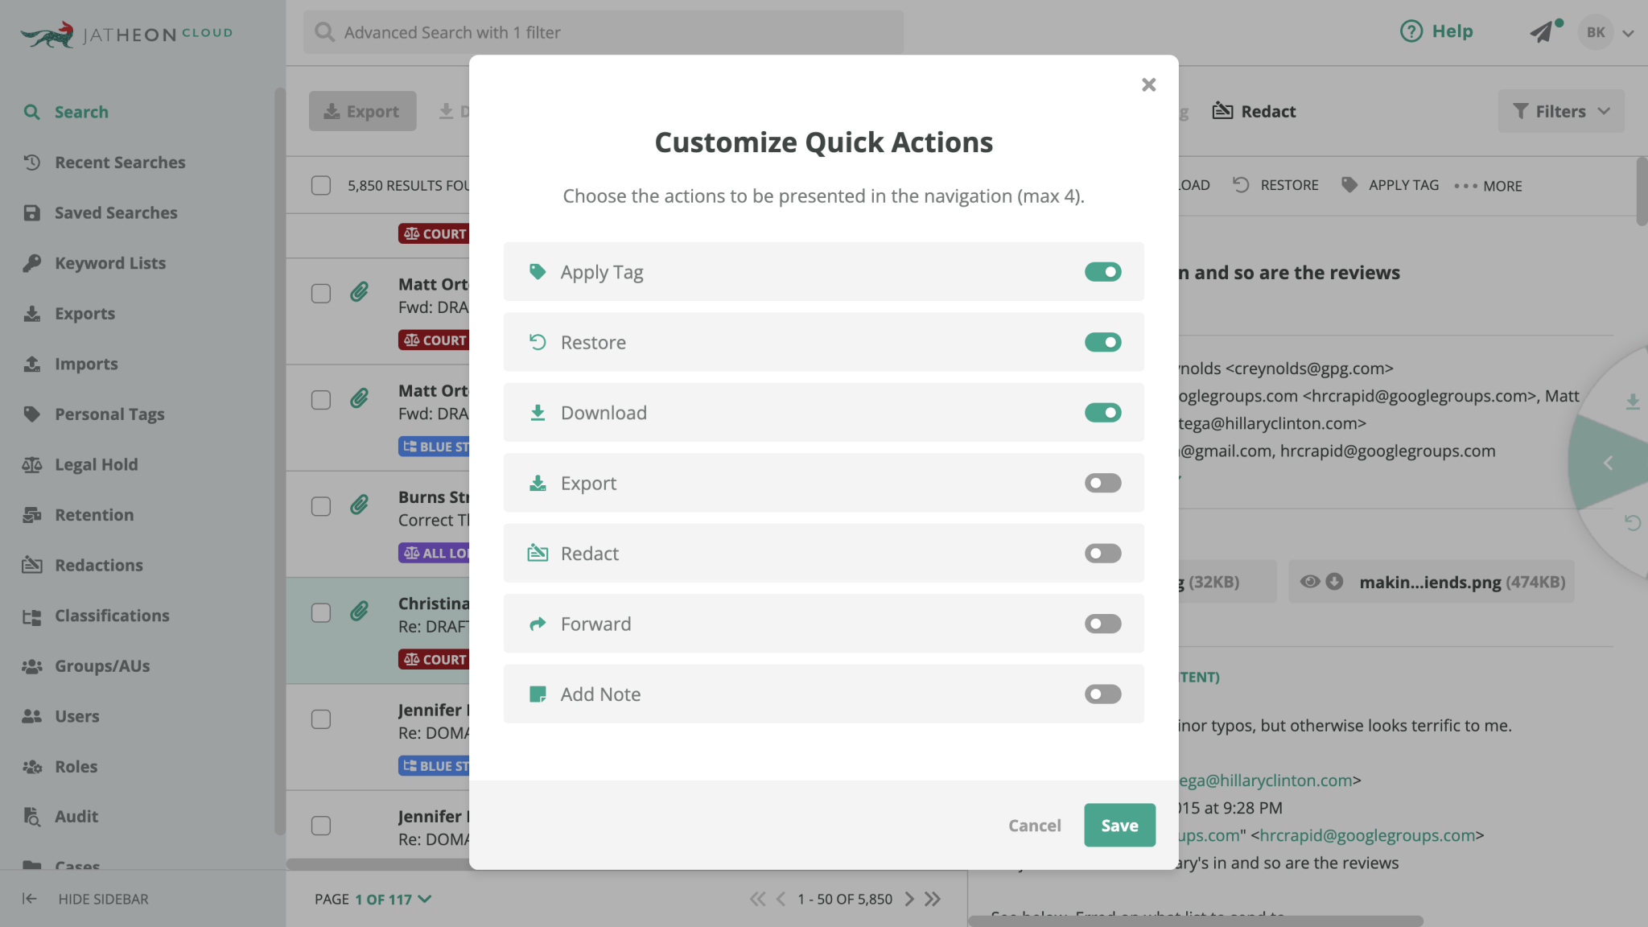The height and width of the screenshot is (927, 1648).
Task: Click the send feedback paper plane icon
Action: click(x=1543, y=31)
